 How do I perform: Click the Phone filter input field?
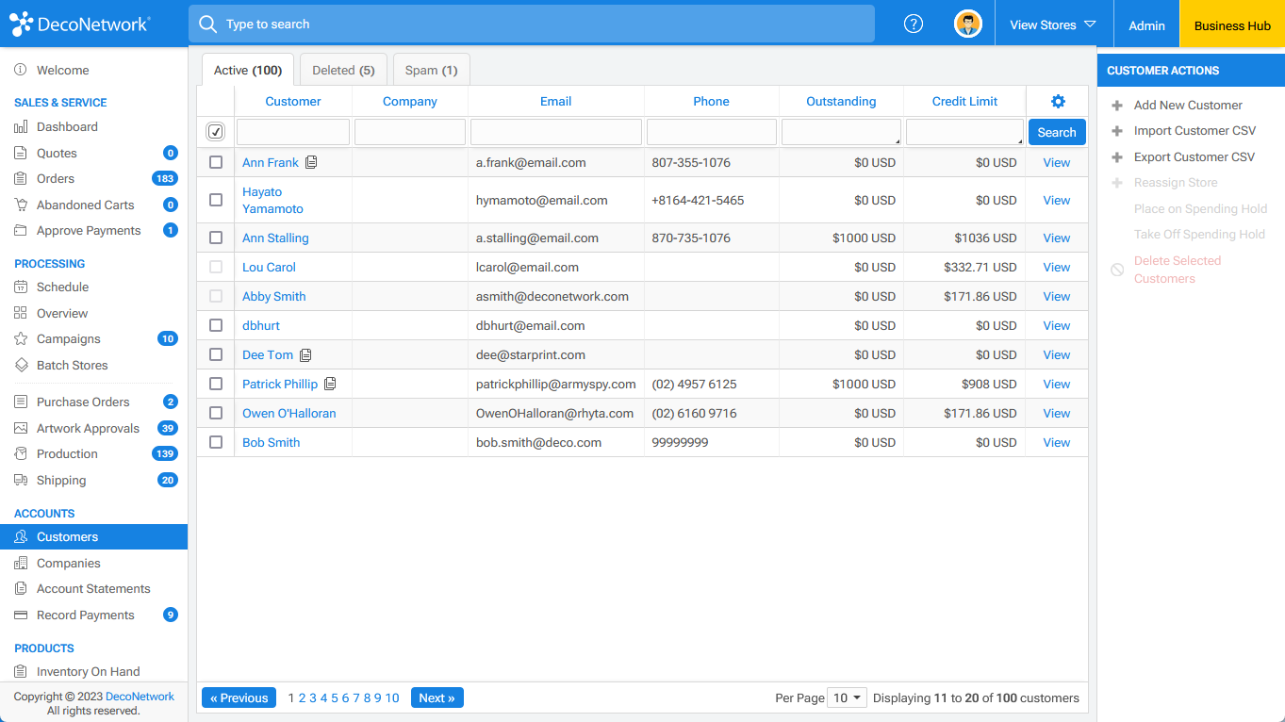(712, 132)
